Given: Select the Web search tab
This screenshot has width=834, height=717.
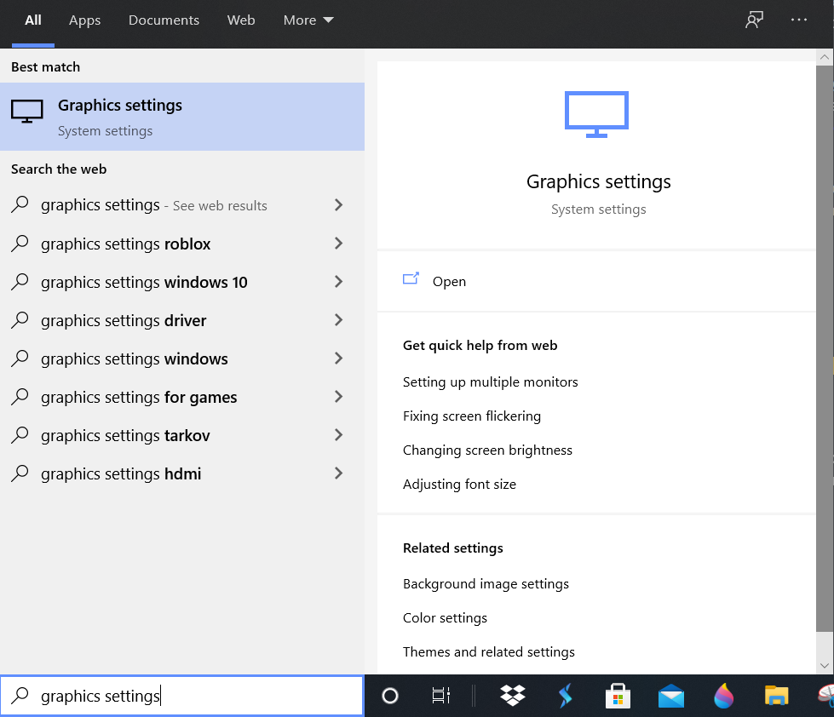Looking at the screenshot, I should [x=241, y=20].
